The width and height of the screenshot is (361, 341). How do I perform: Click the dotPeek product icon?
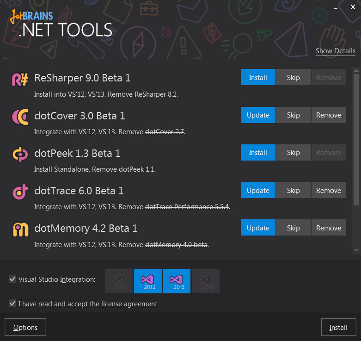(20, 154)
